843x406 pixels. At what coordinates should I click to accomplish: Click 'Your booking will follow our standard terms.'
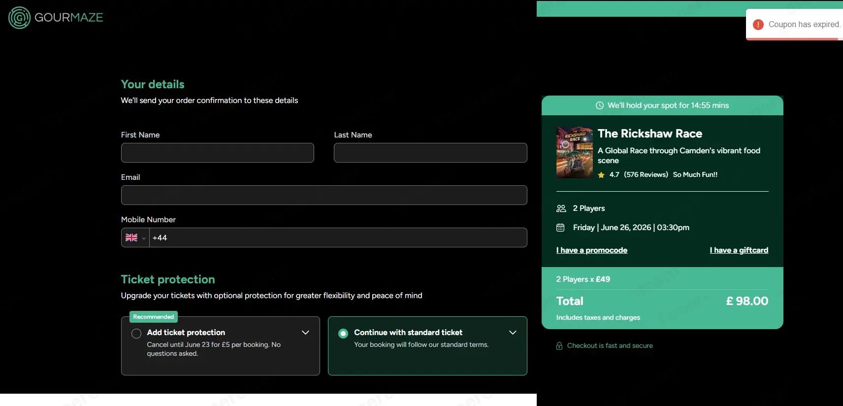421,345
